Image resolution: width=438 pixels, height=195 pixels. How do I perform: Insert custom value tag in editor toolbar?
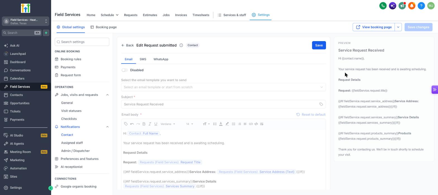126,124
